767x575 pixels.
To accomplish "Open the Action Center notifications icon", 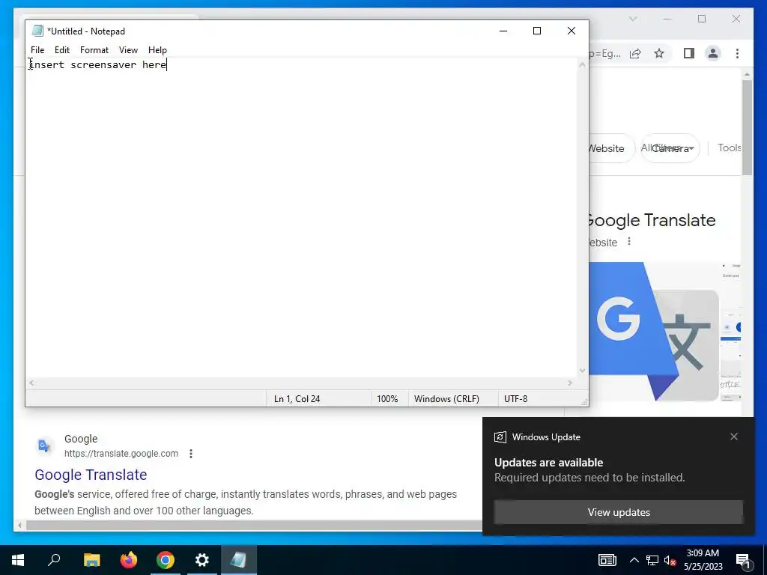I will (x=743, y=560).
